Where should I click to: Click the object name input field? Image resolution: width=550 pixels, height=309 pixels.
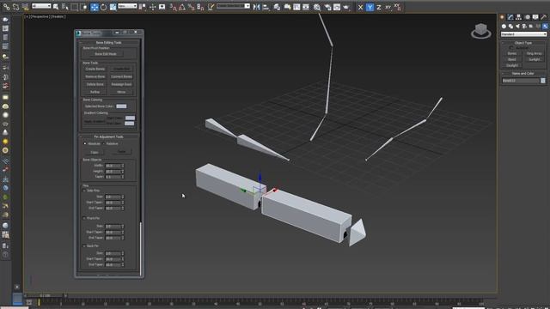[x=521, y=81]
